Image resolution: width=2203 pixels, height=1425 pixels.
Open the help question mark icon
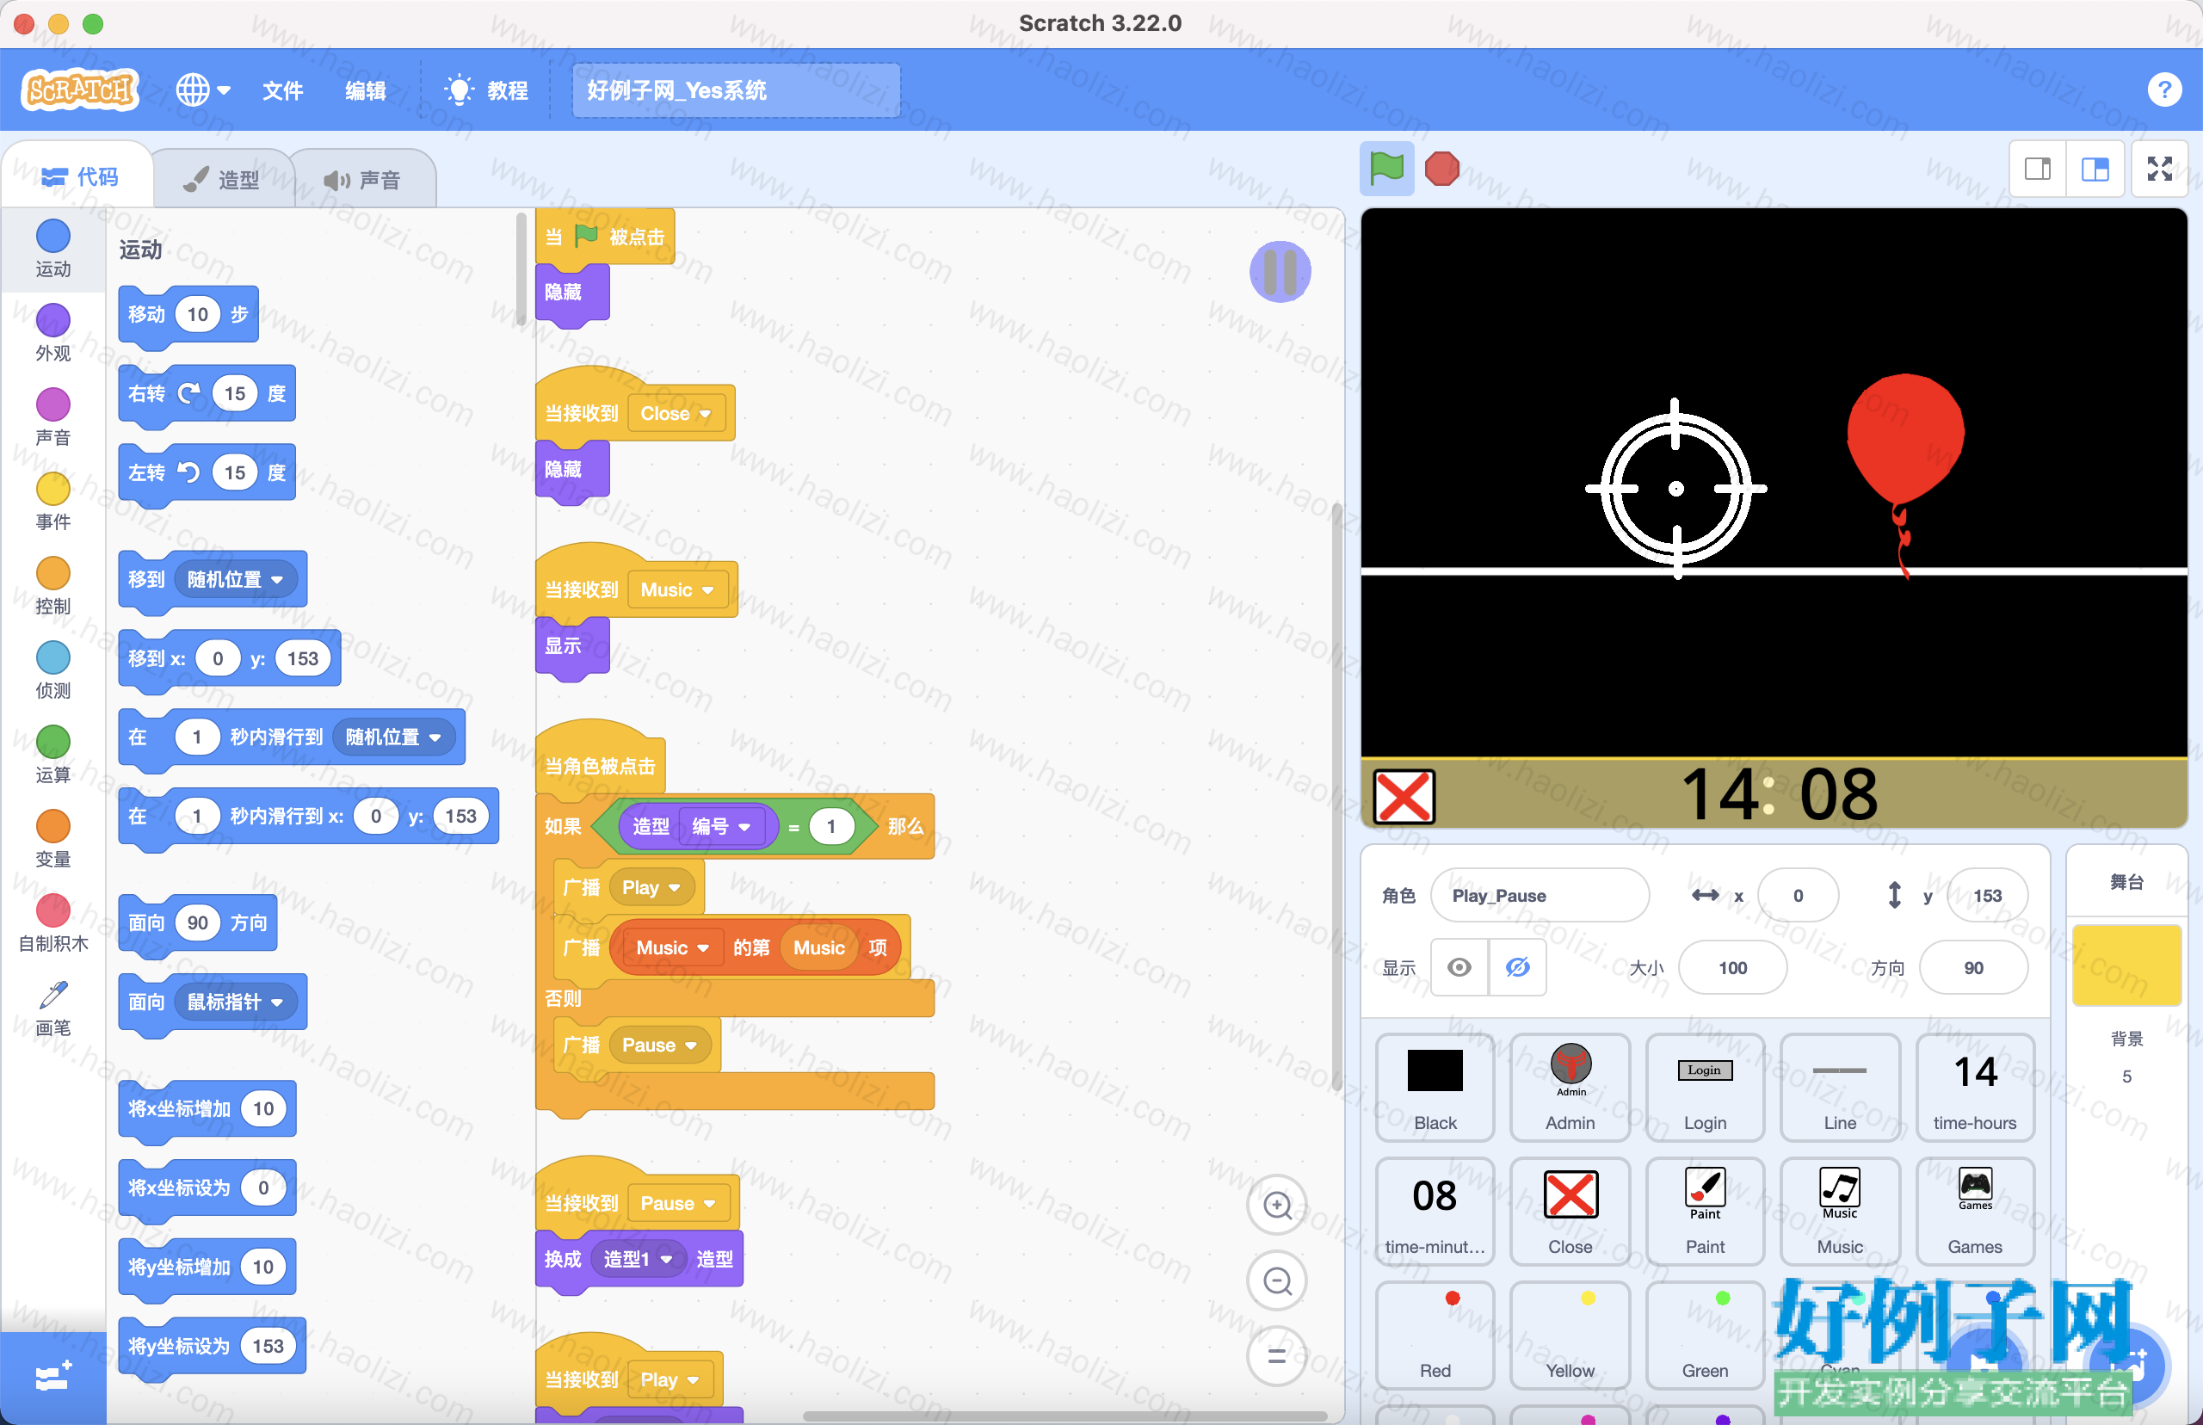pyautogui.click(x=2163, y=89)
